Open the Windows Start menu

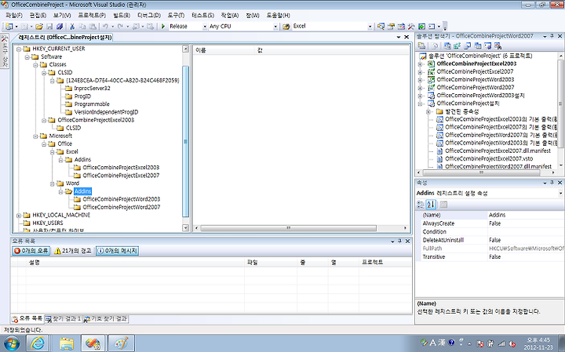click(12, 343)
